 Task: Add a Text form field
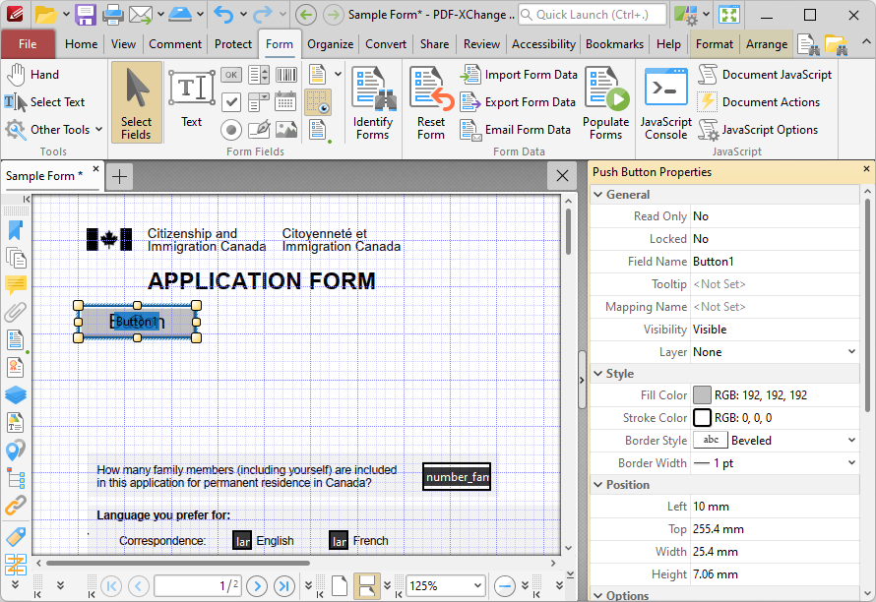[191, 100]
